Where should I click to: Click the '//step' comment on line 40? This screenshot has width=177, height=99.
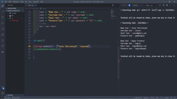(x=43, y=23)
